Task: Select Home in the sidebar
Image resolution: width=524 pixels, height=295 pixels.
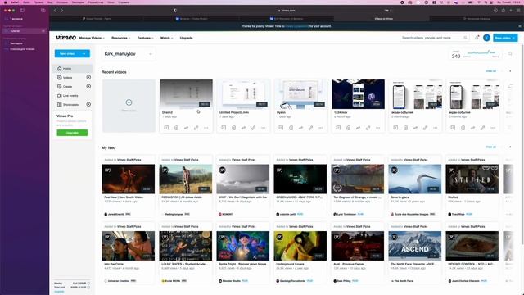Action: tap(72, 69)
